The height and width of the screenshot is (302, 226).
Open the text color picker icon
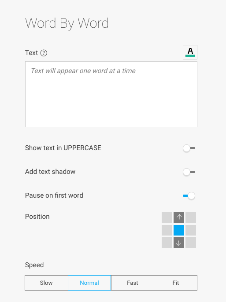[x=190, y=52]
